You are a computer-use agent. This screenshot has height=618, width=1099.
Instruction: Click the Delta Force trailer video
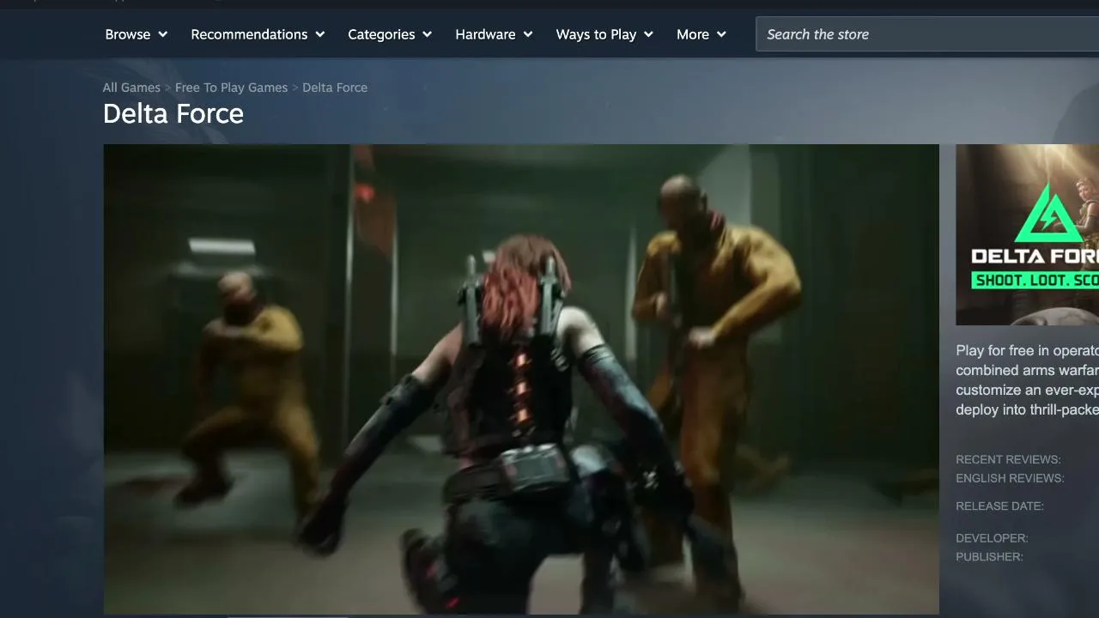(521, 379)
